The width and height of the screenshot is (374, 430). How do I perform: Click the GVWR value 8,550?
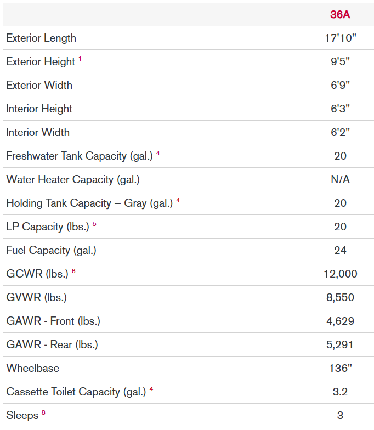[340, 298]
